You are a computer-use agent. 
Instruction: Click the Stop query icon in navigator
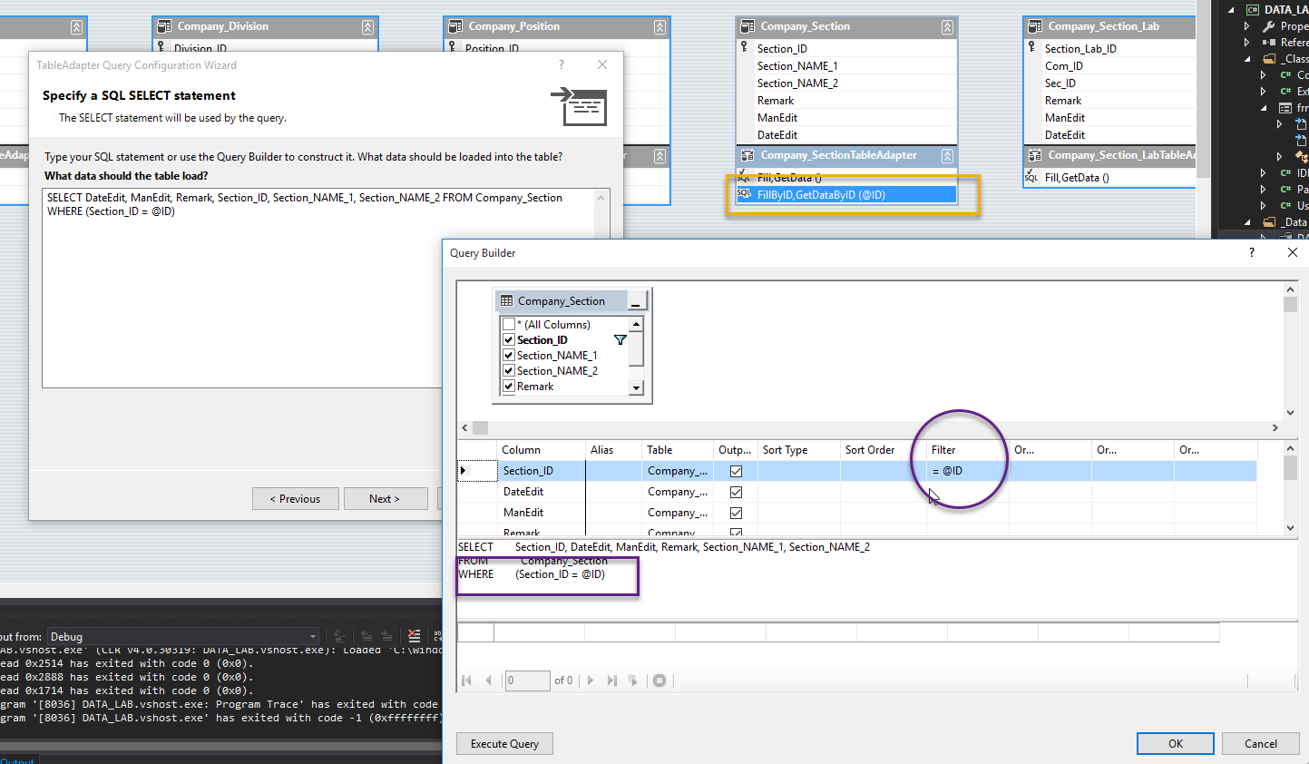point(659,681)
